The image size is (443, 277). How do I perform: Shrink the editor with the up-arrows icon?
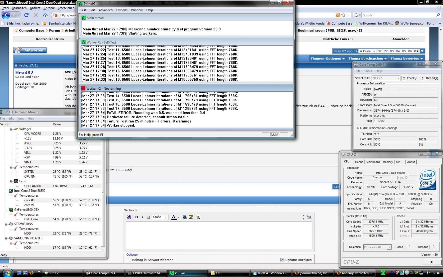pos(303,217)
